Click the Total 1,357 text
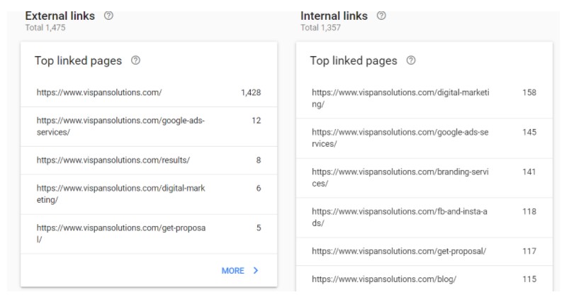This screenshot has height=307, width=569. (x=320, y=28)
